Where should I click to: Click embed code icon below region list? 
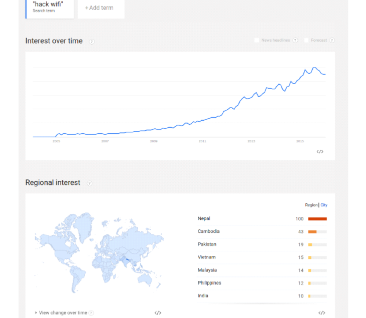tap(322, 313)
